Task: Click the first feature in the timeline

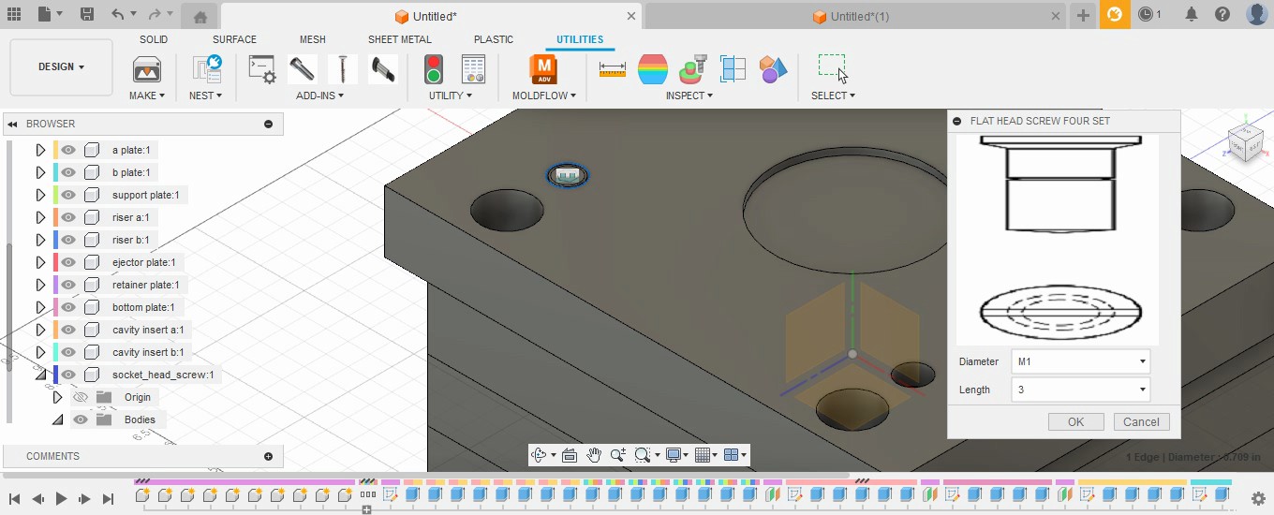Action: pos(142,494)
